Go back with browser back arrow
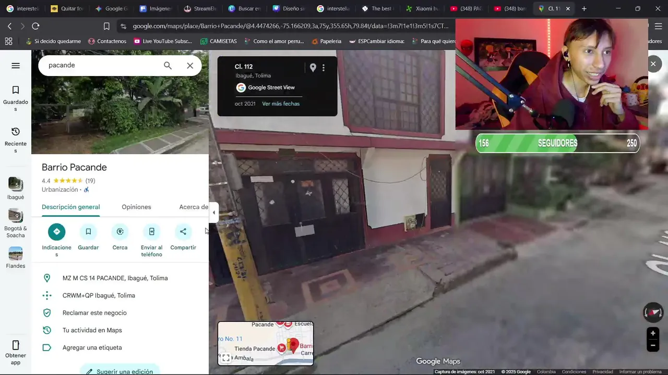The height and width of the screenshot is (375, 668). pyautogui.click(x=9, y=26)
